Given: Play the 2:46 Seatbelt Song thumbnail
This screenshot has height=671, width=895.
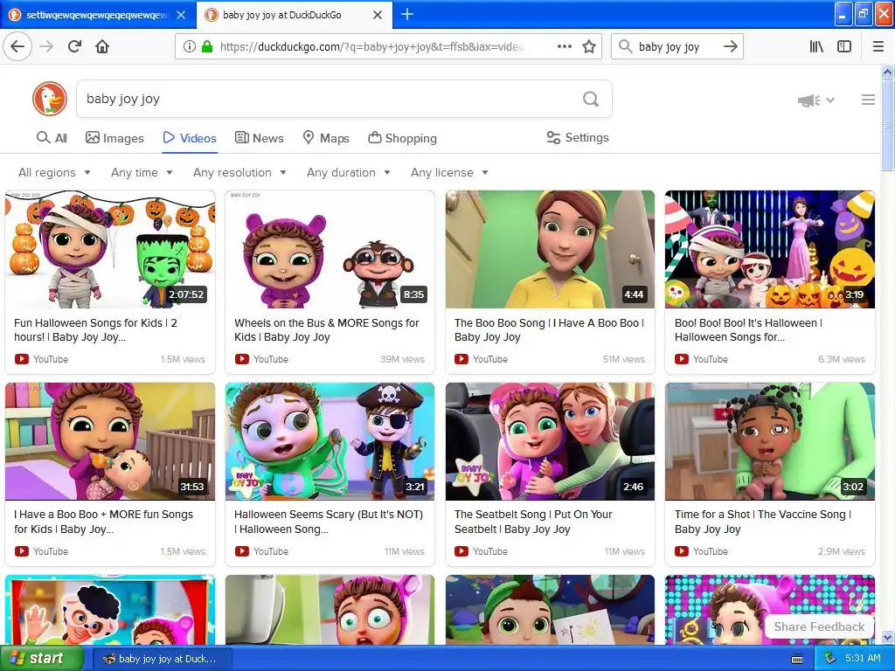Looking at the screenshot, I should [551, 441].
